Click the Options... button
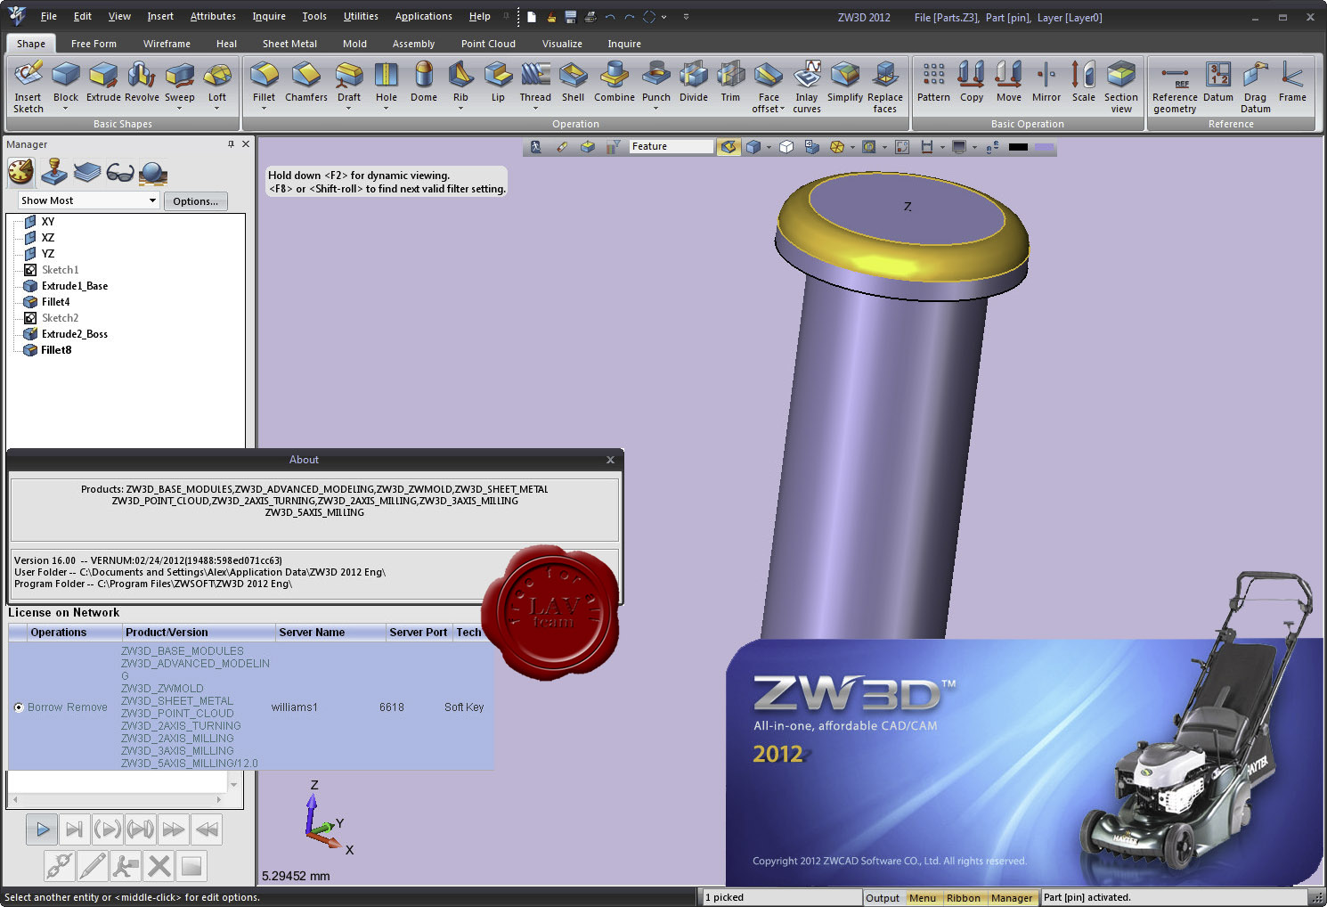This screenshot has height=907, width=1327. point(196,201)
